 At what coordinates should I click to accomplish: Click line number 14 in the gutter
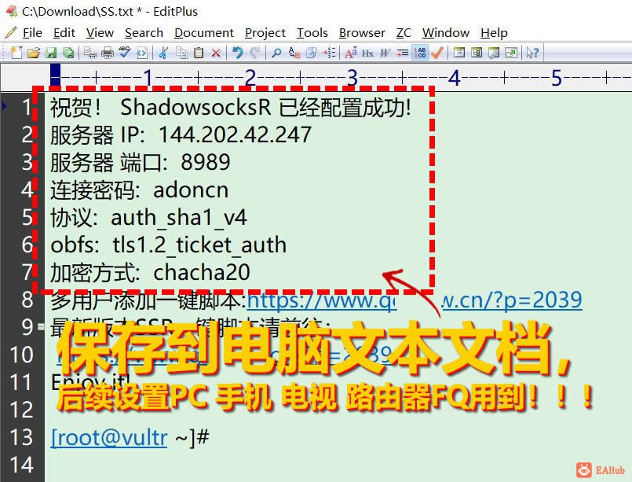[22, 465]
